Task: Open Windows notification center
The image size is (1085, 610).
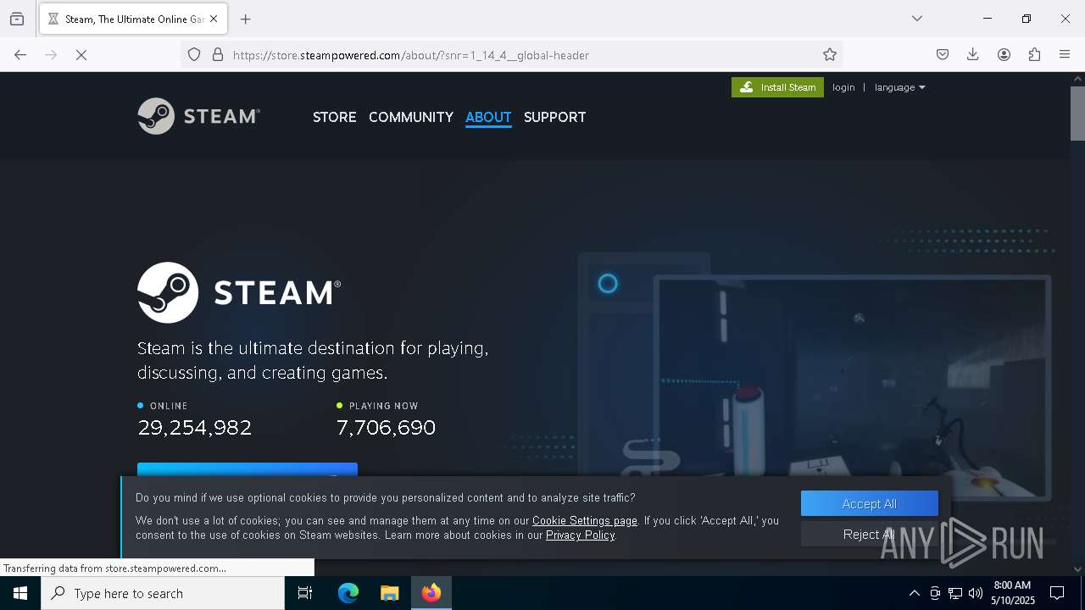Action: (1057, 593)
